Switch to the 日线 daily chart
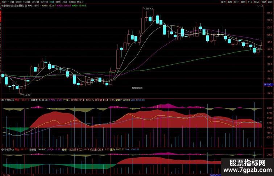274x176 pixels. (x=52, y=2)
